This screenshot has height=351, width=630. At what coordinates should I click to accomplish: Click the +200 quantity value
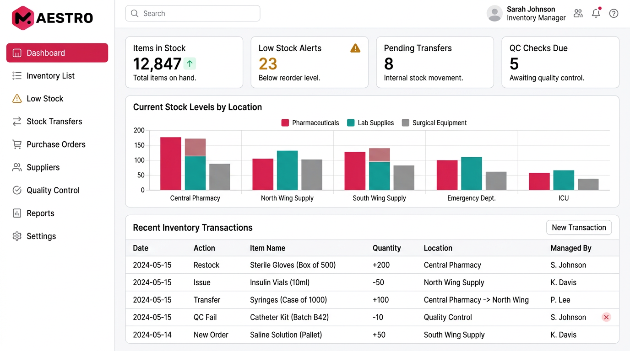click(381, 265)
